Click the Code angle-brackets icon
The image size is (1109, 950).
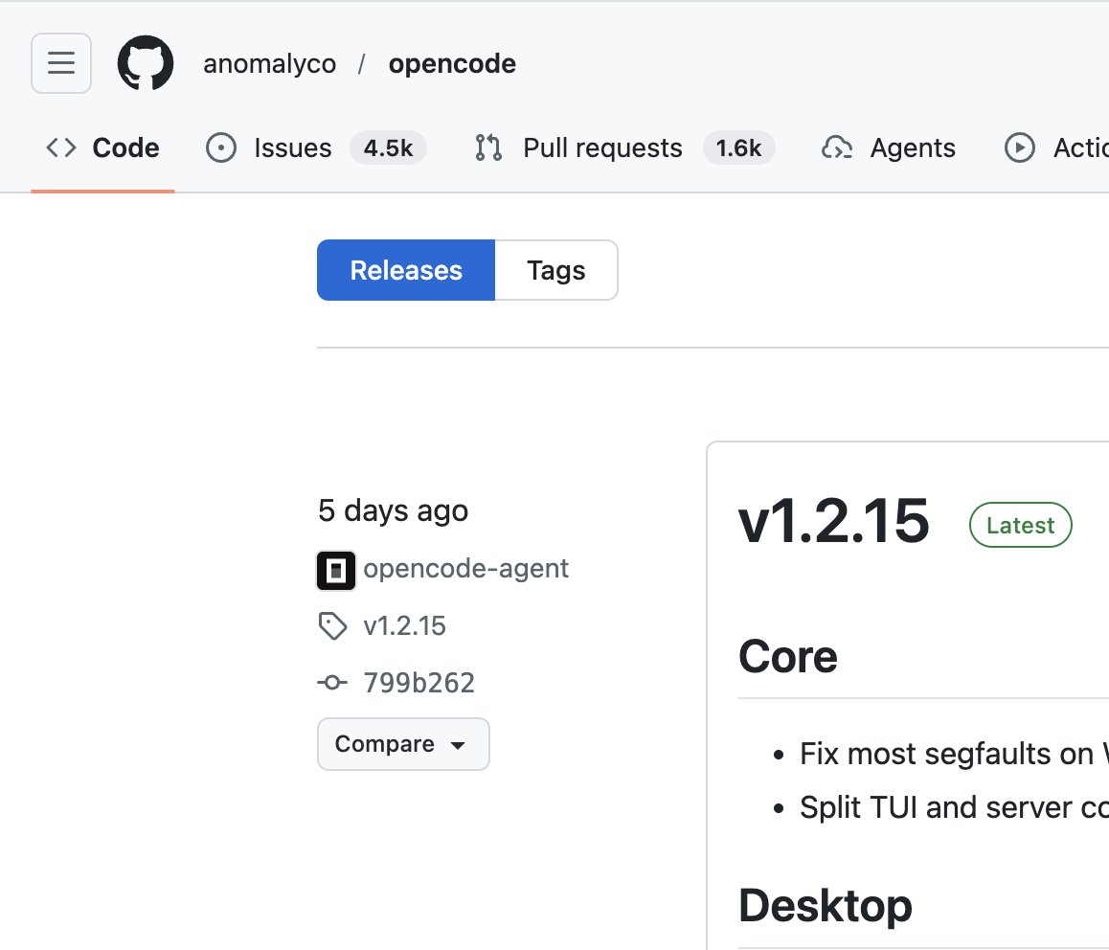(61, 147)
